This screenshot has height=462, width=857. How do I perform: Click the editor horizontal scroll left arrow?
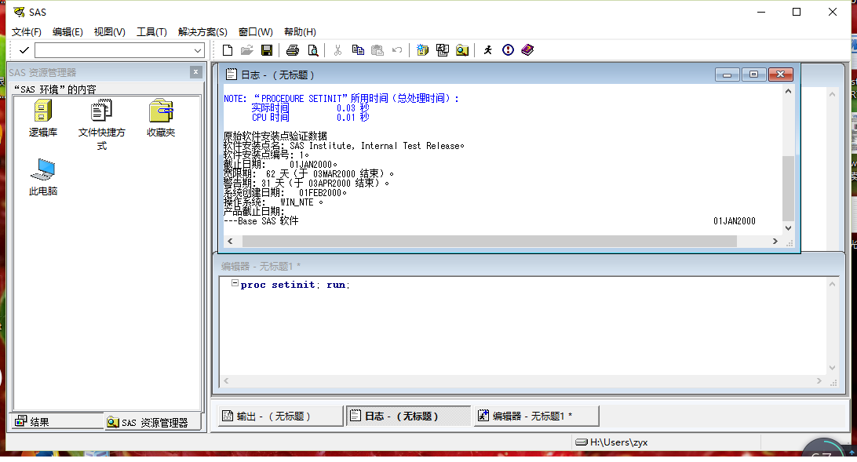(x=226, y=380)
